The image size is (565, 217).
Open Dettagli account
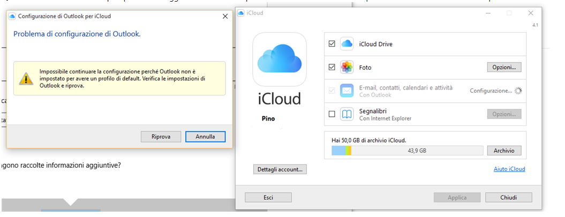[x=280, y=169]
